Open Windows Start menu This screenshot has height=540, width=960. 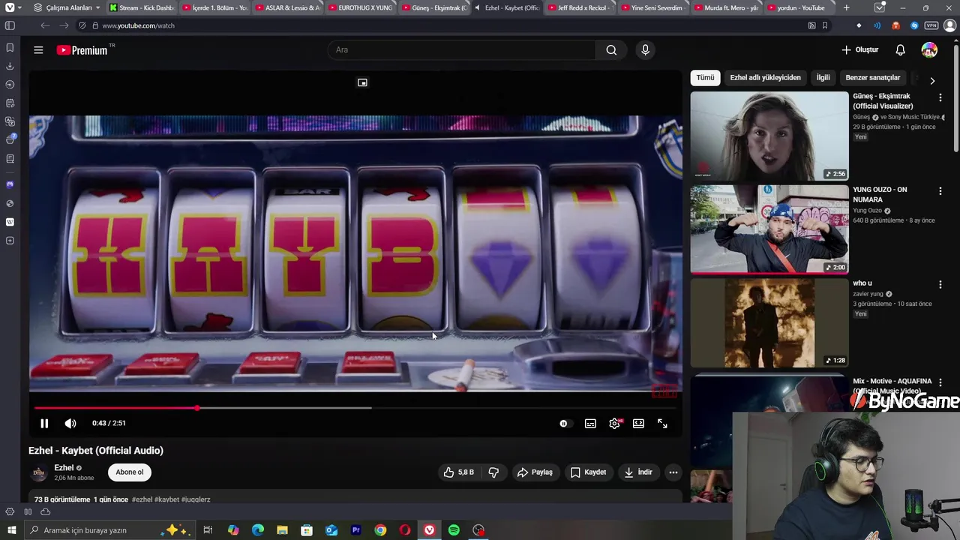(11, 530)
